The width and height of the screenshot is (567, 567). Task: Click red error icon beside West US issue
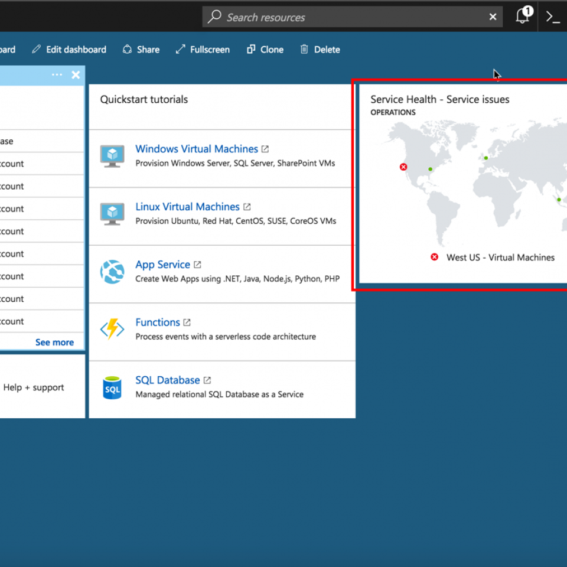click(435, 257)
